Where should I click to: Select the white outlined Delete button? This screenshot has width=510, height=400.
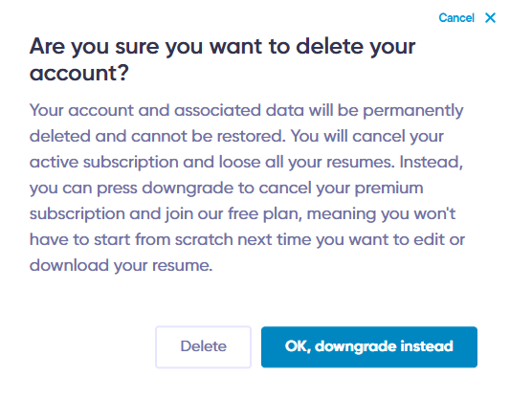tap(203, 346)
